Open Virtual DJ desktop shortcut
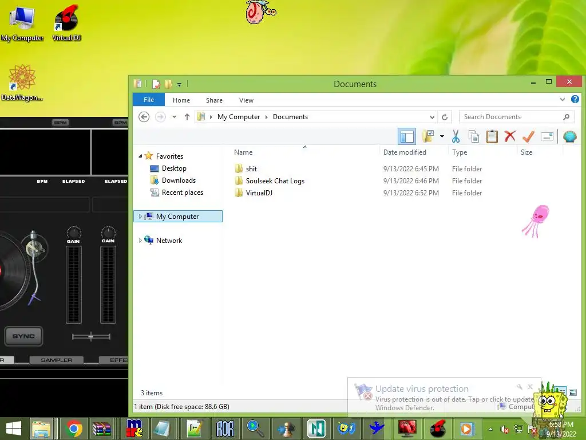This screenshot has height=440, width=586. point(66,23)
